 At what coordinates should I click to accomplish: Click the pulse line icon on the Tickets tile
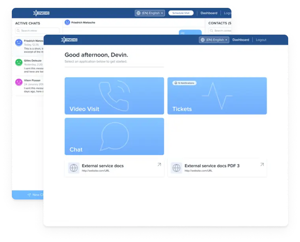[x=217, y=96]
